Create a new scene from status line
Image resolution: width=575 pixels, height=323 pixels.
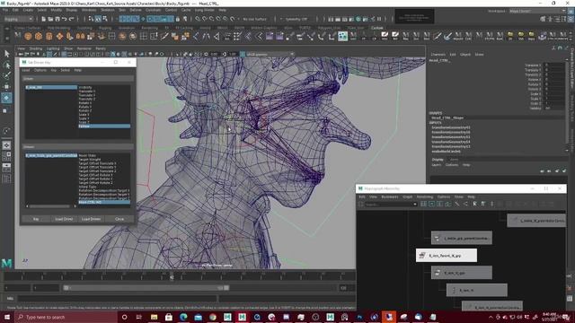tap(43, 19)
